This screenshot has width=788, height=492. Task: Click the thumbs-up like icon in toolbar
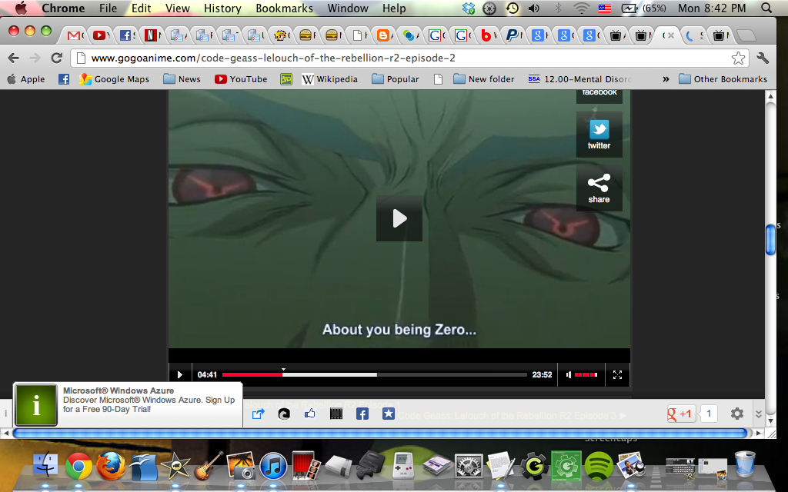tap(310, 414)
